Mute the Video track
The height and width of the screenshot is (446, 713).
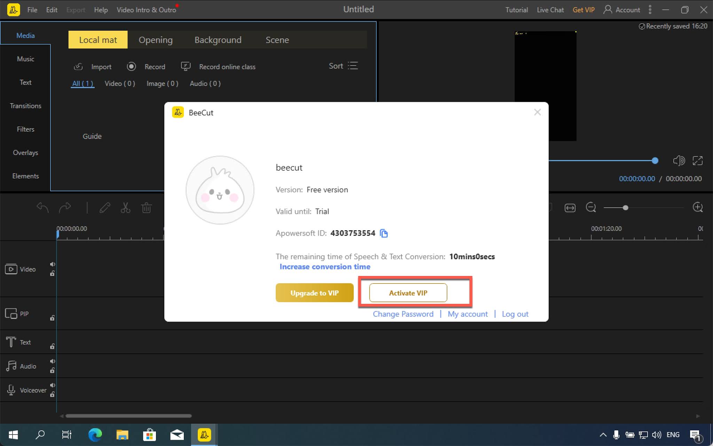point(53,264)
